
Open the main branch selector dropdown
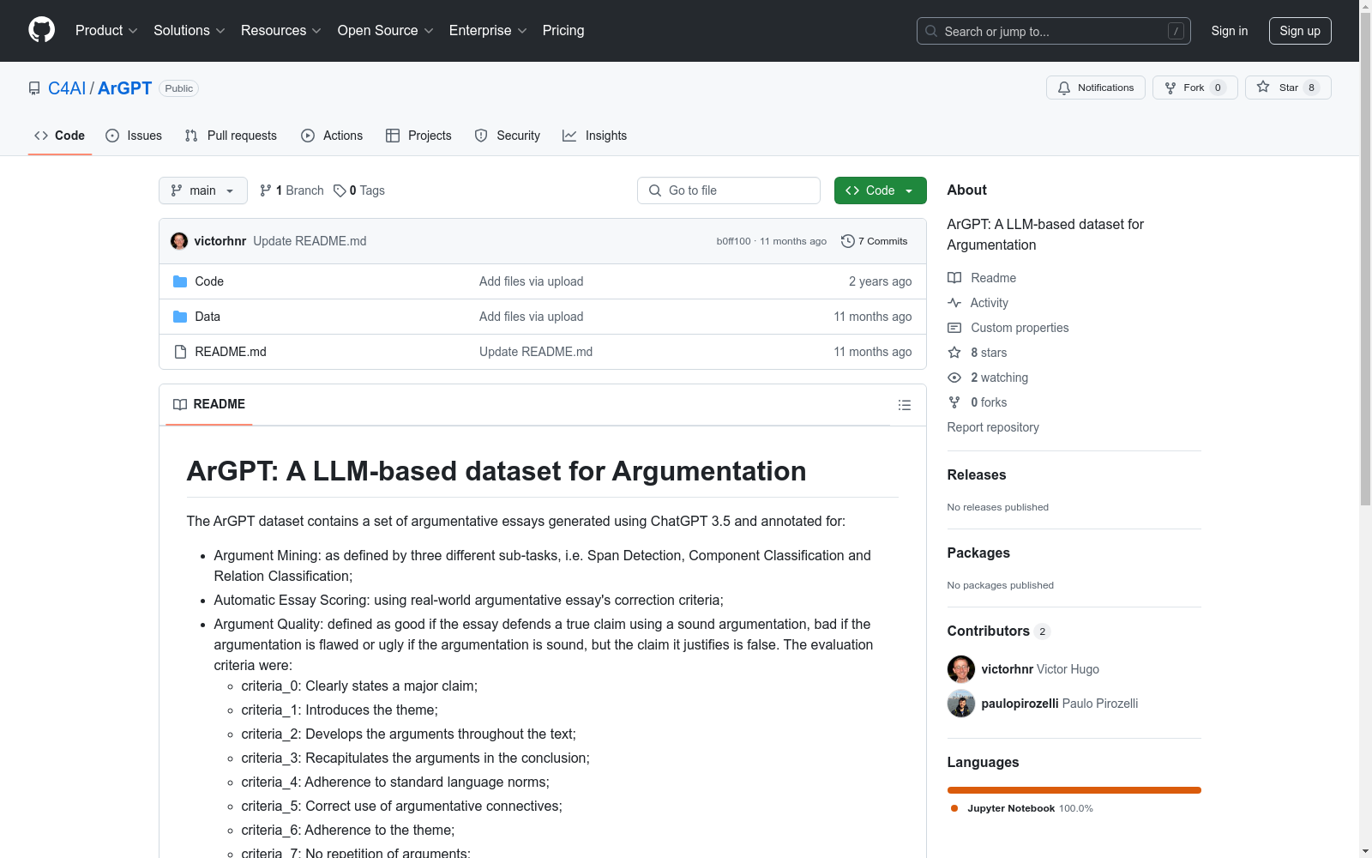coord(203,190)
